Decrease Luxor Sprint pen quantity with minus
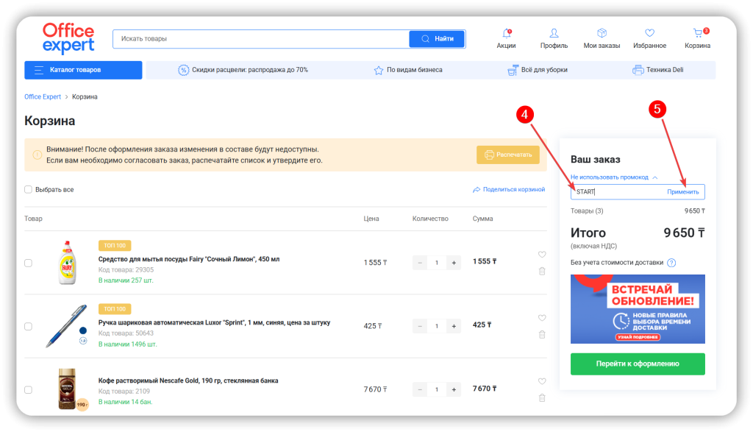Screen dimensions: 753x432 [x=420, y=326]
